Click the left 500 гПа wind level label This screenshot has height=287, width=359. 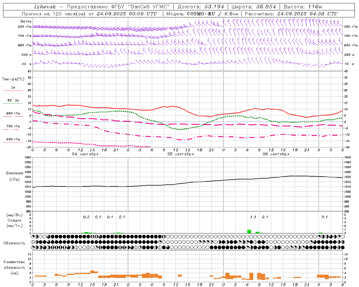(x=25, y=27)
